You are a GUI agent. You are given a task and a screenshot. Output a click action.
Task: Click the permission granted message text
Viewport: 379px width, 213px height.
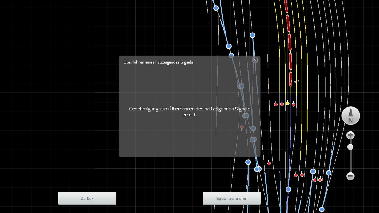tap(189, 112)
